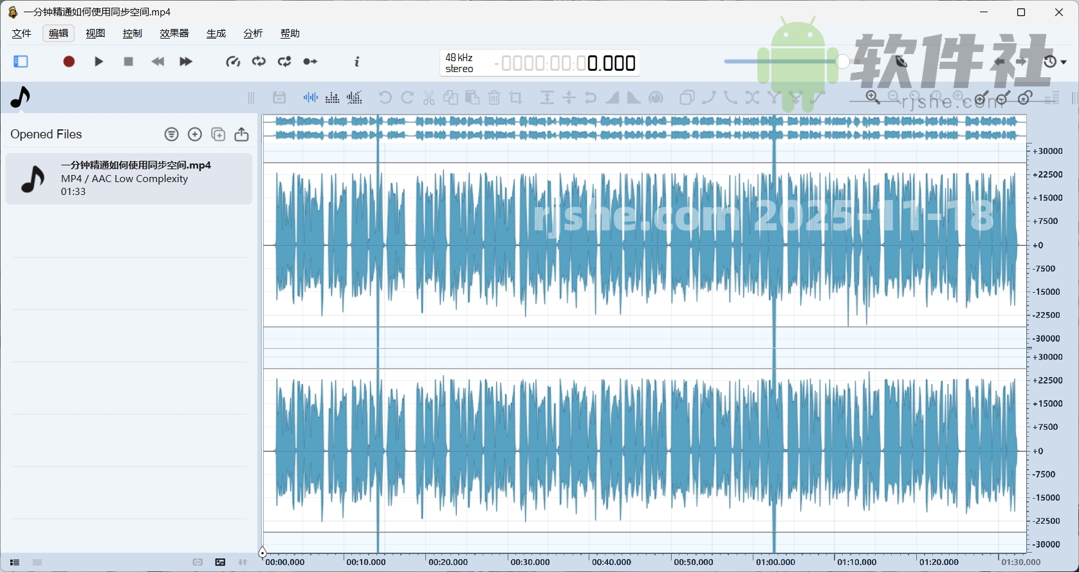Apply fade out effect
Viewport: 1079px width, 572px height.
point(634,98)
